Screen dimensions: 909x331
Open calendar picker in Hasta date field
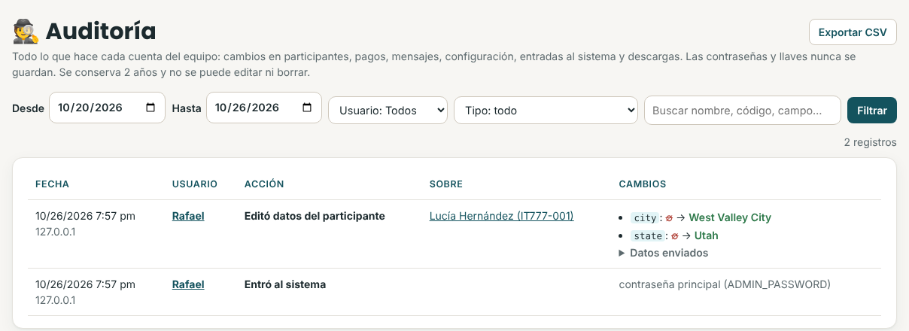coord(307,108)
